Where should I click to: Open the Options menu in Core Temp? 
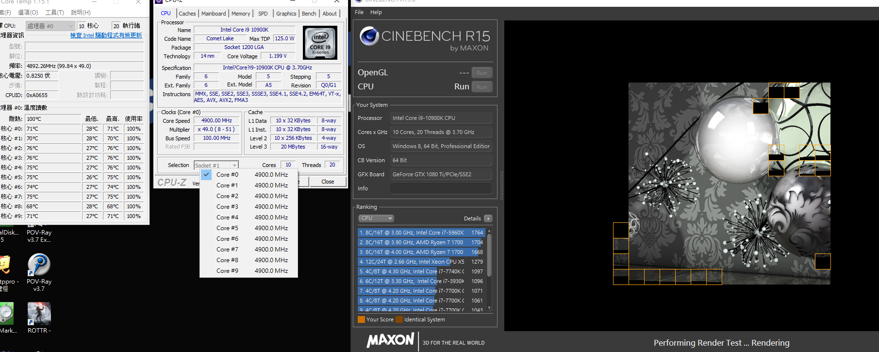[28, 12]
